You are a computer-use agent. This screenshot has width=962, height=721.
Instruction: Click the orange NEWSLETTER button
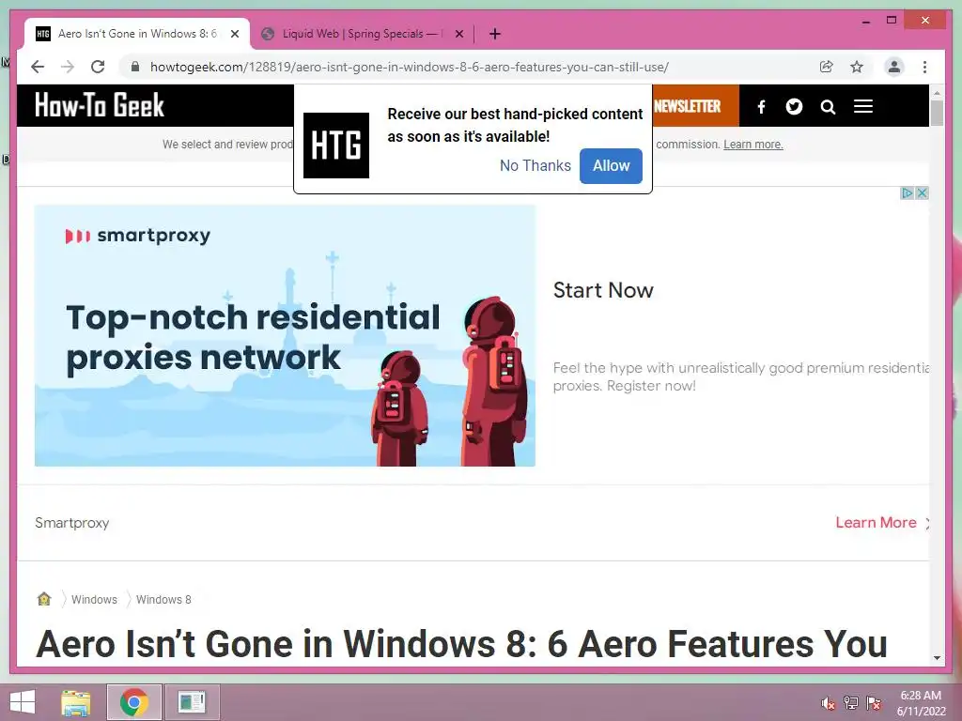click(x=695, y=106)
